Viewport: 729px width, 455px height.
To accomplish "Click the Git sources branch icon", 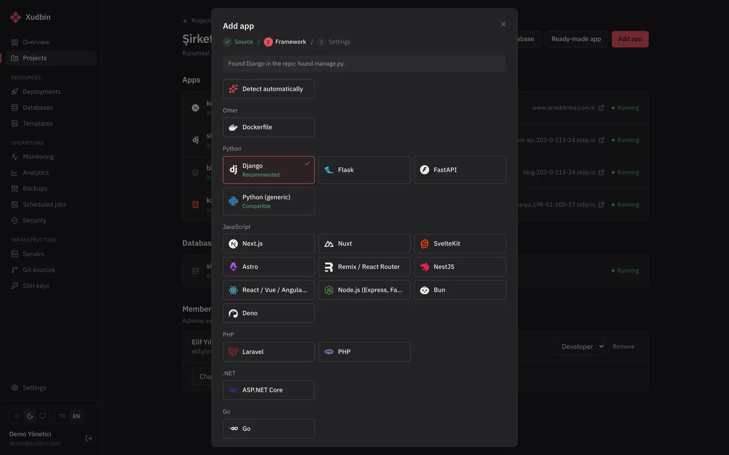I will (x=15, y=270).
